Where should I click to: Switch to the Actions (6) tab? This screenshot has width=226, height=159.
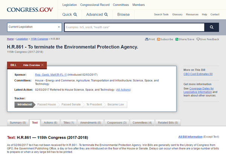pyautogui.click(x=50, y=122)
